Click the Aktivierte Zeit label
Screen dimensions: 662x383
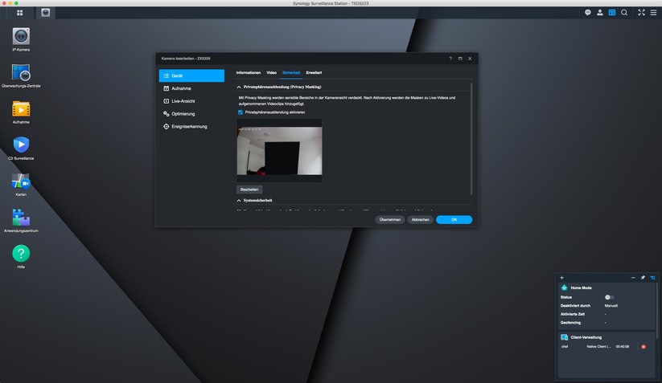pos(573,314)
